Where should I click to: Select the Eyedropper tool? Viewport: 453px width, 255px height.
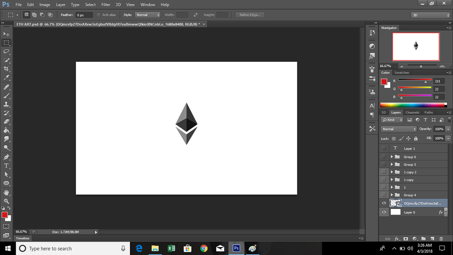coord(6,77)
